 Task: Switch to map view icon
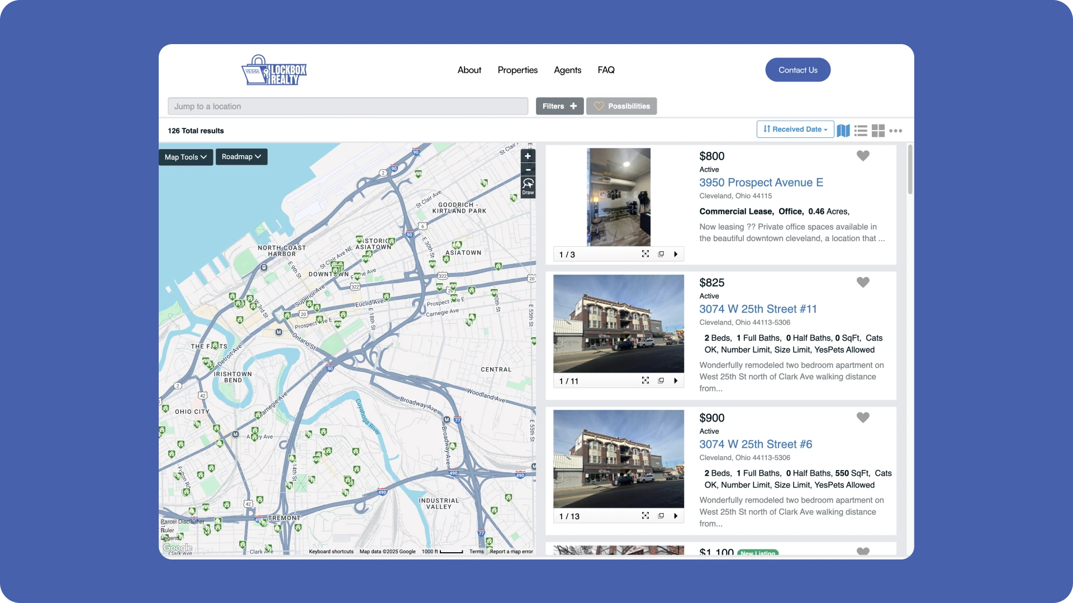843,131
